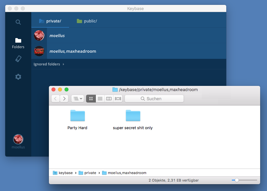Close the Finder window
Viewport: 267px width, 191px height.
(53, 89)
